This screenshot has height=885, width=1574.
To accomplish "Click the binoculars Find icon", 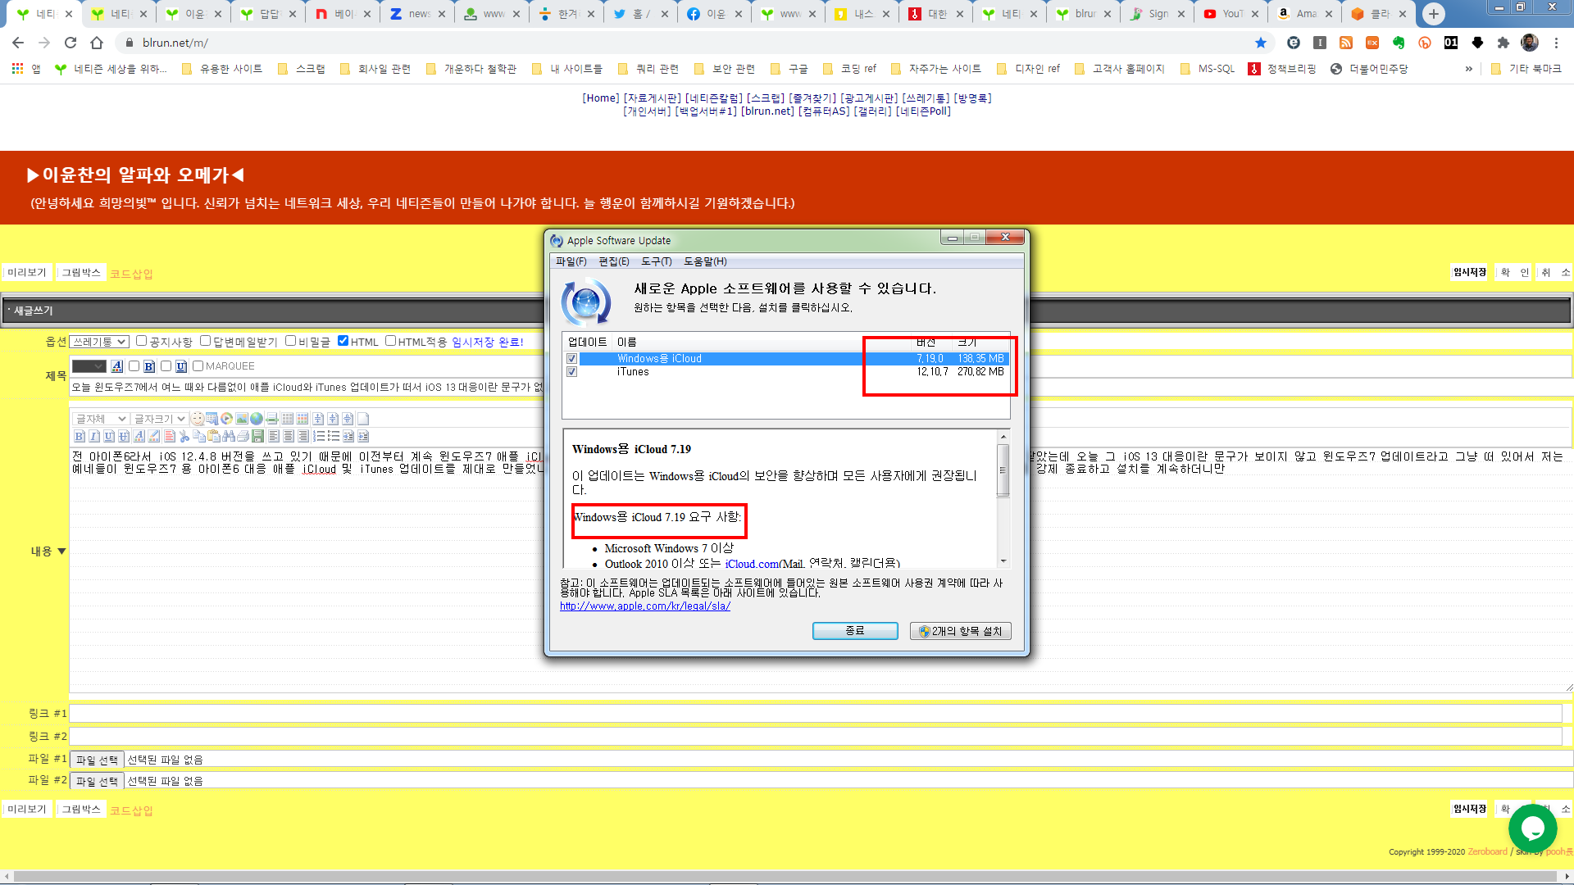I will (x=229, y=436).
